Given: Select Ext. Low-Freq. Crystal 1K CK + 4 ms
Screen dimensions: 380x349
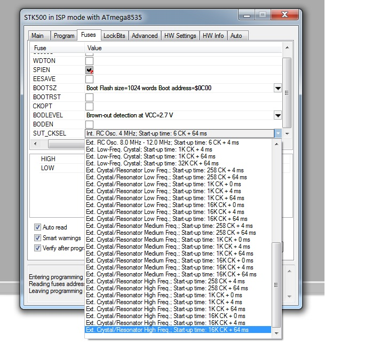Looking at the screenshot, I should tap(178, 149).
